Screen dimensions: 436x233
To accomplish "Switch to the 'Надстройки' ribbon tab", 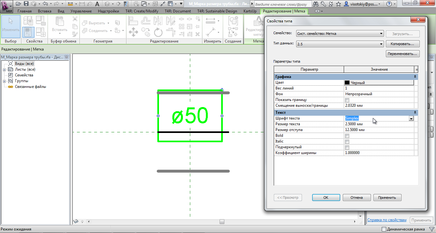I will click(x=109, y=11).
